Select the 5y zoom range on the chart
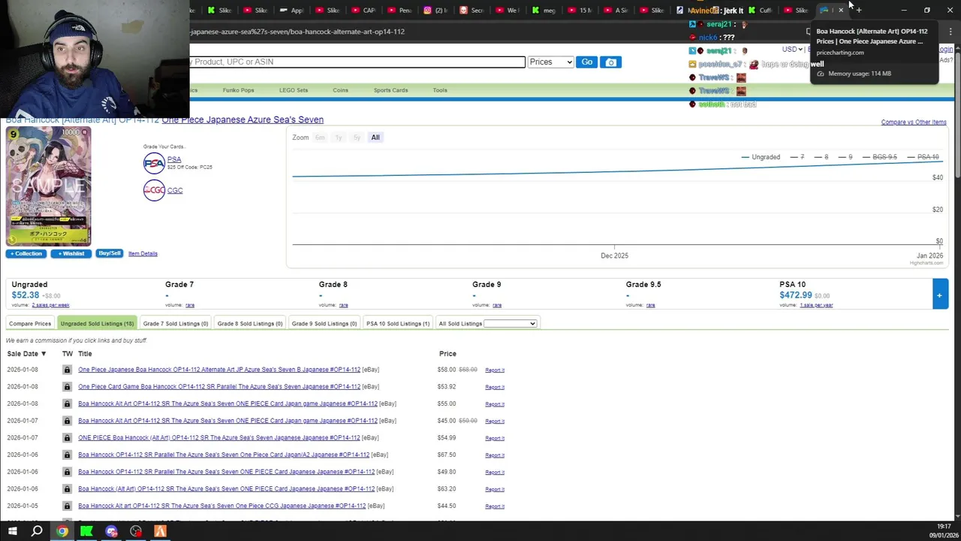961x541 pixels. [x=357, y=138]
